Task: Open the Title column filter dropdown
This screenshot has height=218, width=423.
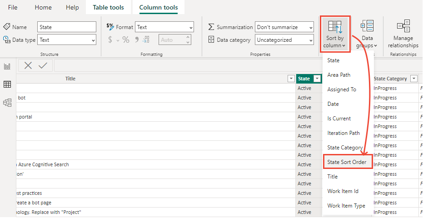Action: (291, 79)
